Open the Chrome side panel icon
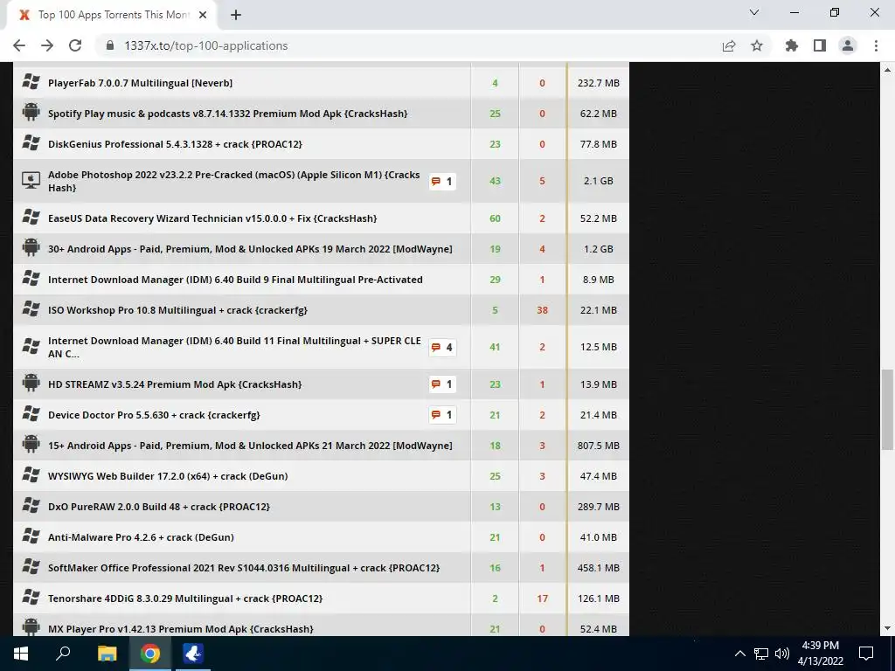895x671 pixels. click(x=820, y=45)
